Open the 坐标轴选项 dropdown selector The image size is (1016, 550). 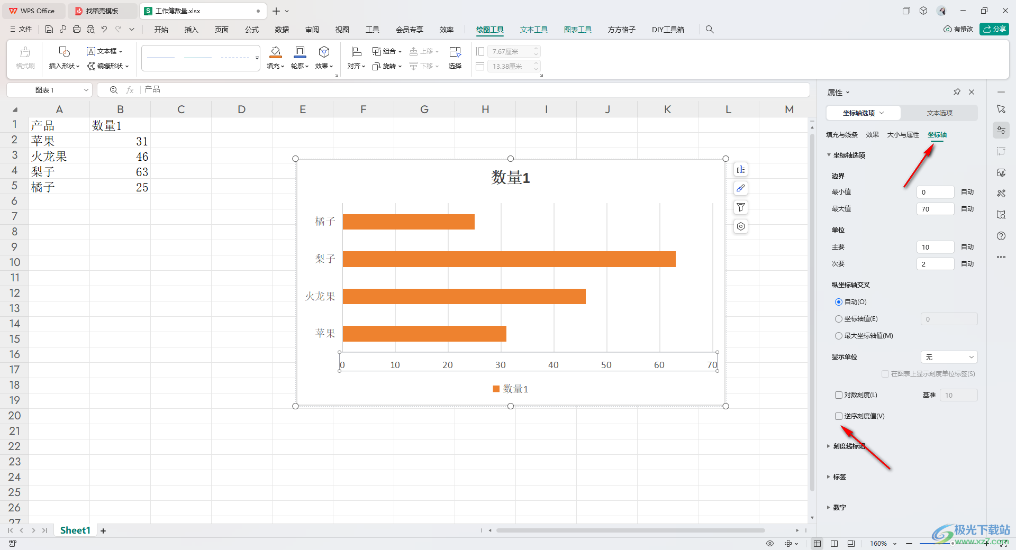coord(864,113)
